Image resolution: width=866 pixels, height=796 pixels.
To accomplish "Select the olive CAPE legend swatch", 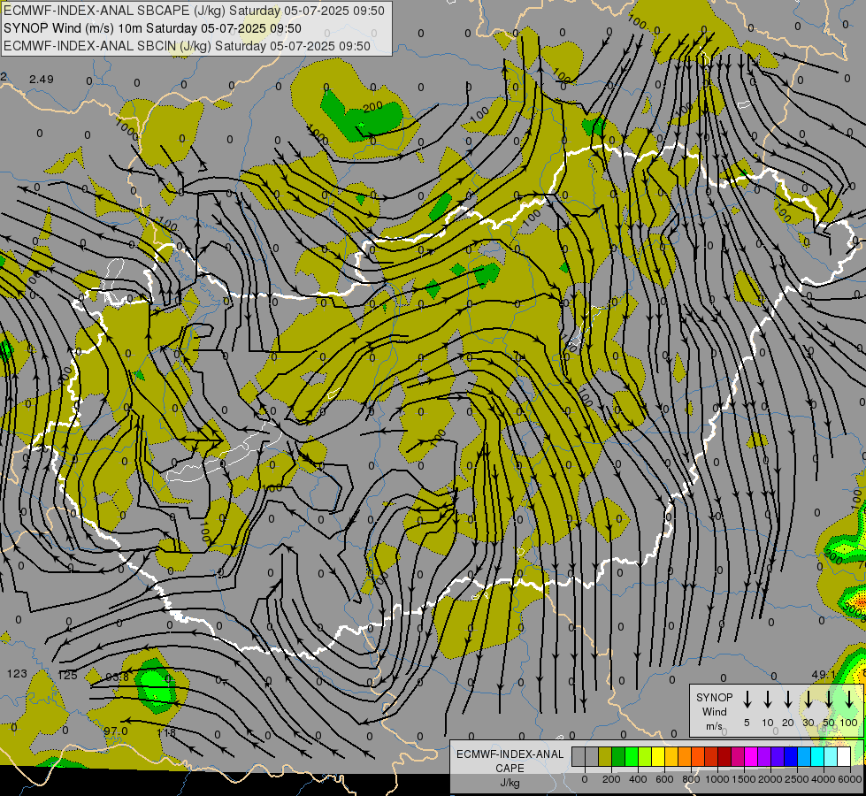I will [605, 756].
